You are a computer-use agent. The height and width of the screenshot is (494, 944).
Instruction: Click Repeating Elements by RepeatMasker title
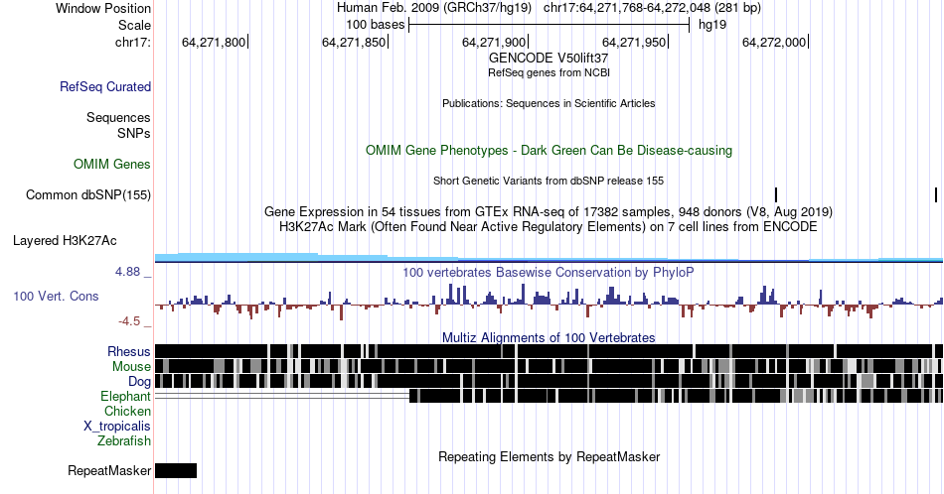(x=549, y=456)
